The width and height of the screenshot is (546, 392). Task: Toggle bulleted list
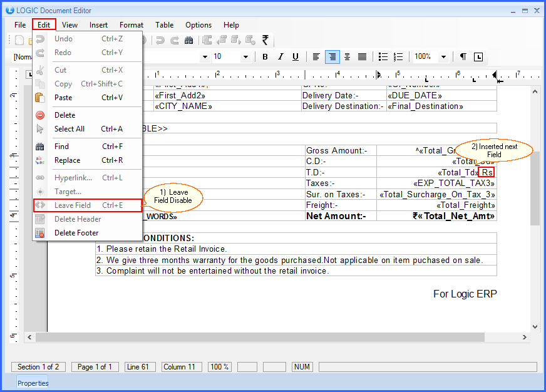[383, 57]
